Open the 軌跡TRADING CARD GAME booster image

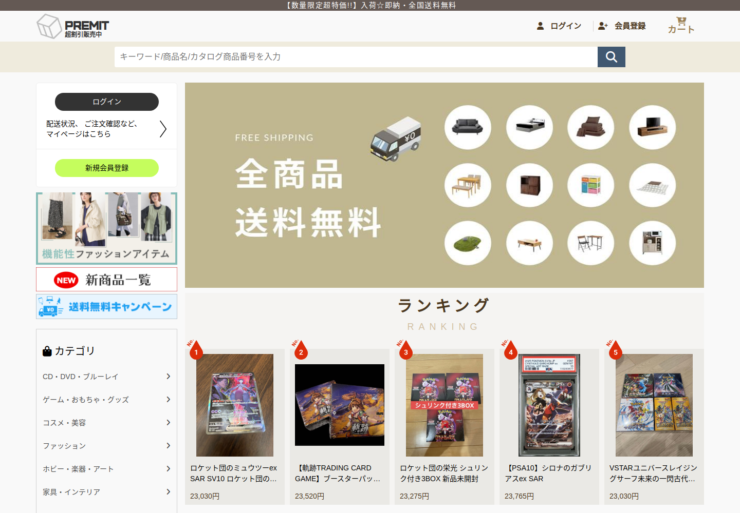click(340, 405)
